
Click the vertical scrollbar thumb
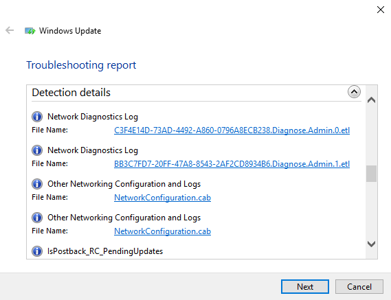point(371,174)
